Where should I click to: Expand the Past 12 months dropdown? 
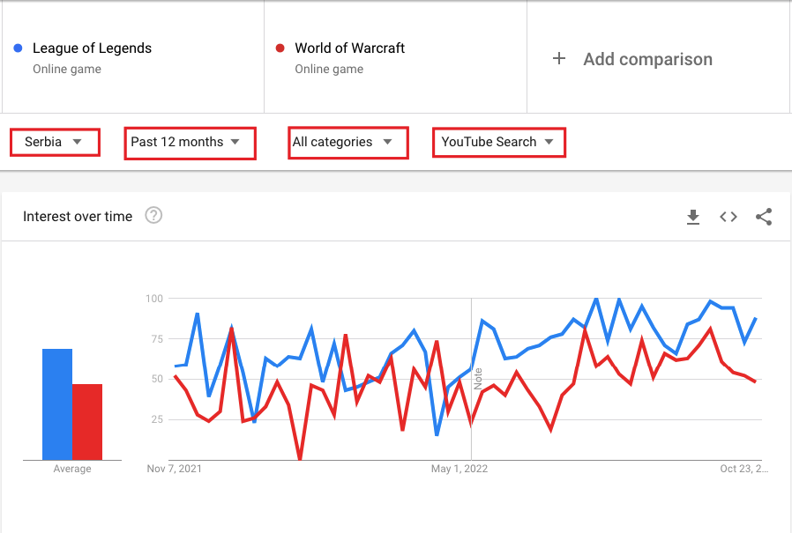pyautogui.click(x=190, y=143)
